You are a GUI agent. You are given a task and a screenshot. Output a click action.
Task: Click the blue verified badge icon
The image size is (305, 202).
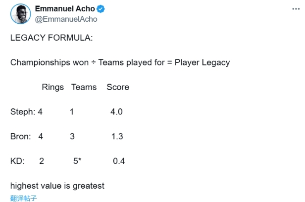(x=101, y=9)
